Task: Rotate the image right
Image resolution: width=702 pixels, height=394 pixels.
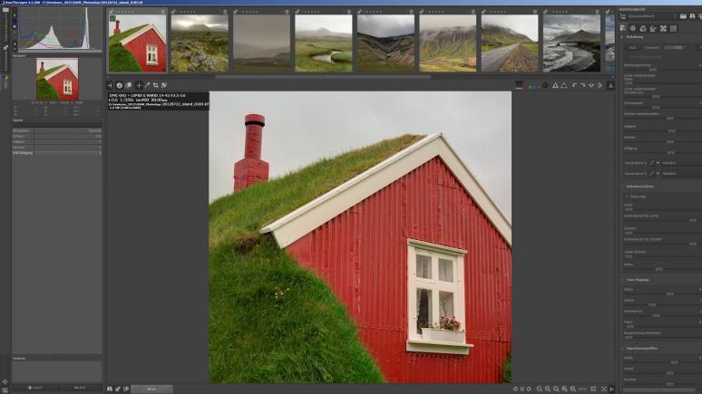Action: tap(583, 85)
